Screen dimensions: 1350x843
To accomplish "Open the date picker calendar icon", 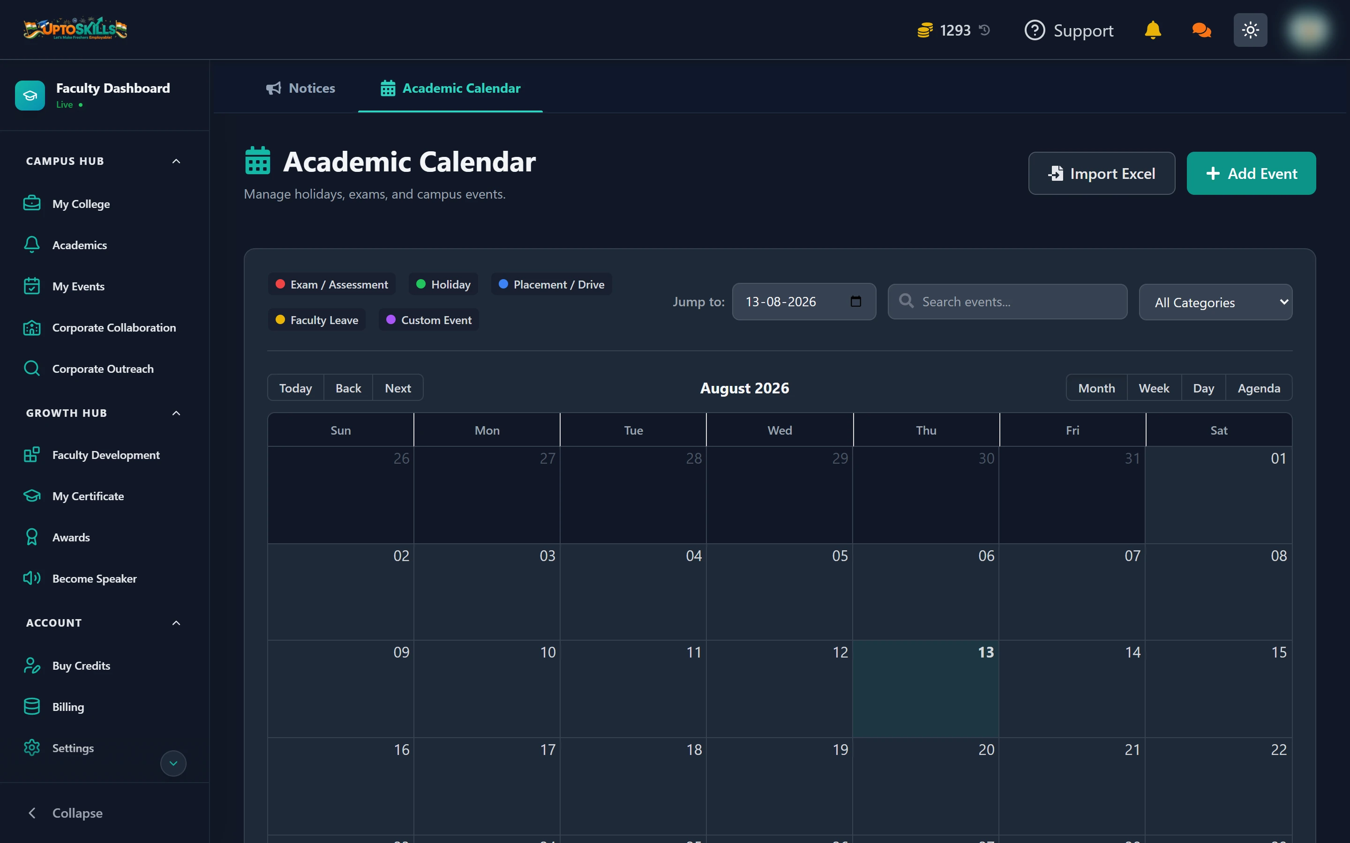I will (856, 302).
